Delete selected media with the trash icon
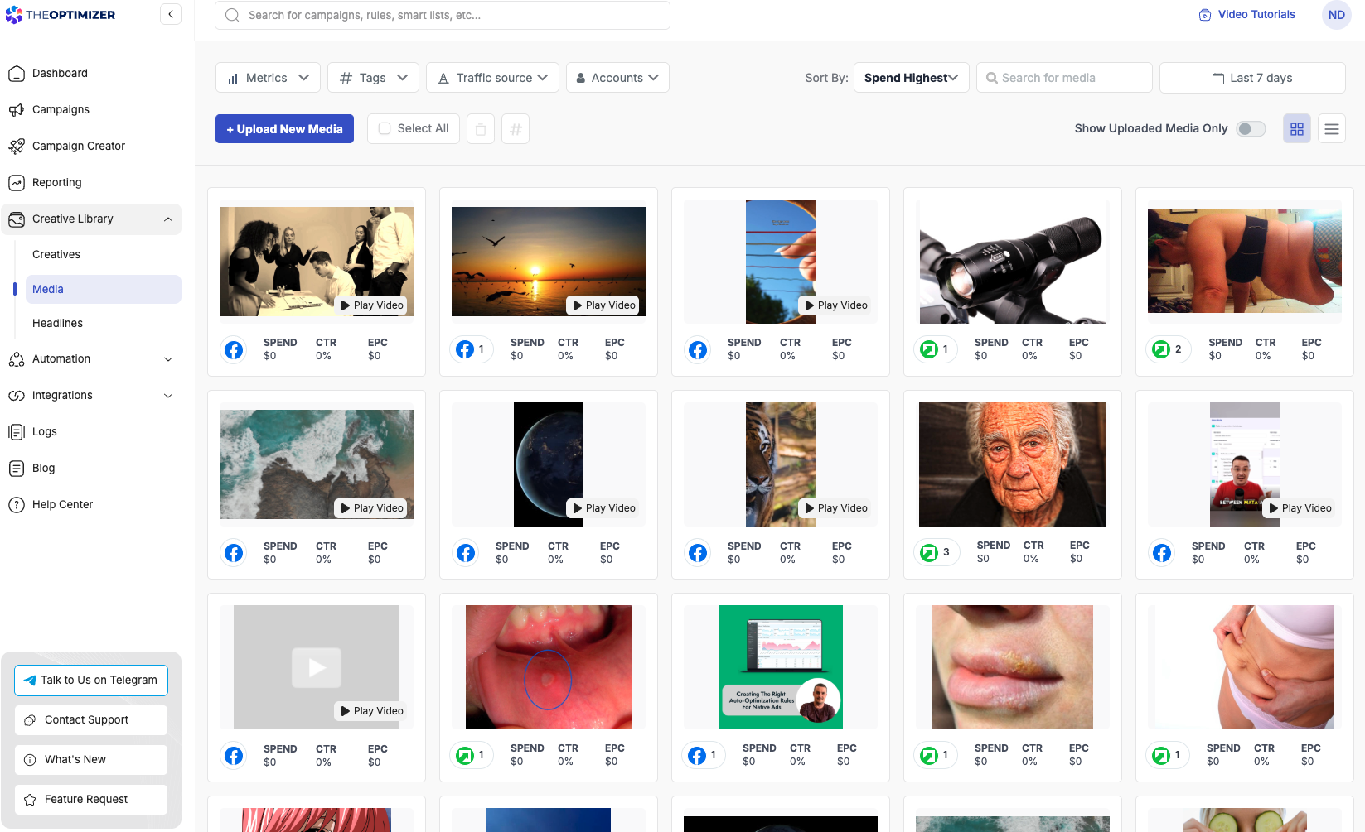The height and width of the screenshot is (832, 1365). click(x=481, y=129)
